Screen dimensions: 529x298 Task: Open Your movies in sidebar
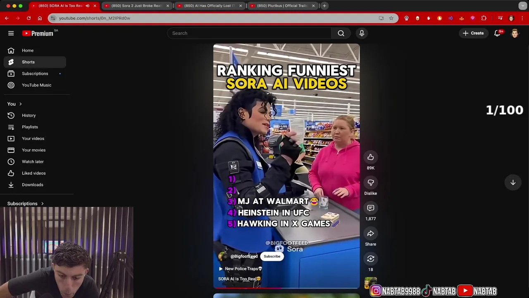click(35, 150)
